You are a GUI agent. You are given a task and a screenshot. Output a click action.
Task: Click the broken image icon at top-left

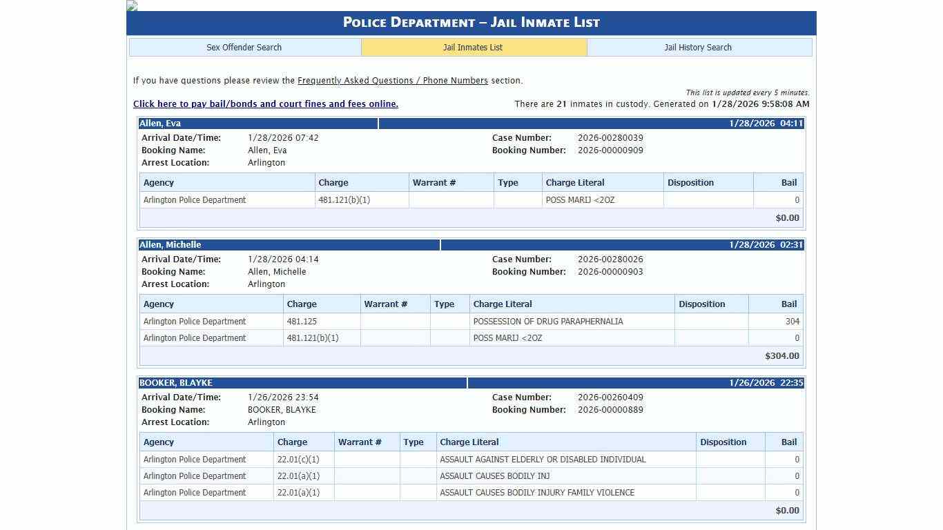pyautogui.click(x=132, y=6)
